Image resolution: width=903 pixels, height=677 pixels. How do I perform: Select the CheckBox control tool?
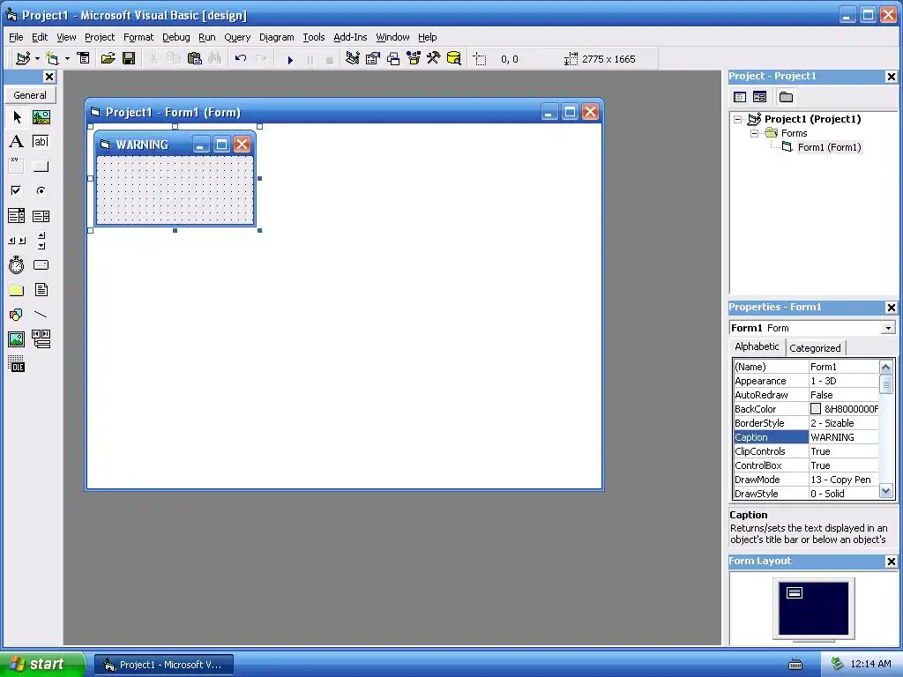17,190
